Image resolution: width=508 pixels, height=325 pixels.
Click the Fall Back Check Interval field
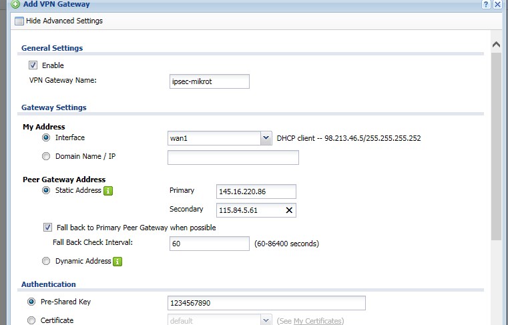(x=210, y=244)
